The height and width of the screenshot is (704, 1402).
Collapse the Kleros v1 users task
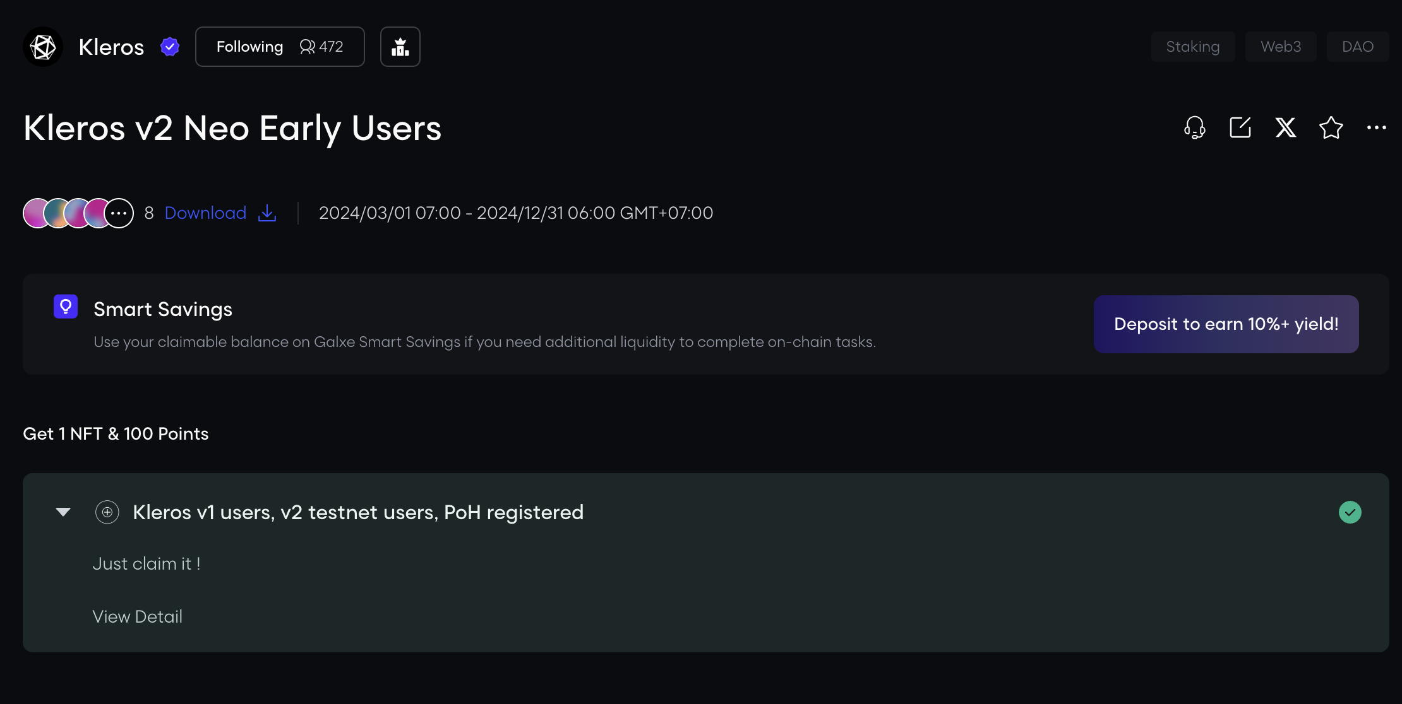pyautogui.click(x=63, y=512)
